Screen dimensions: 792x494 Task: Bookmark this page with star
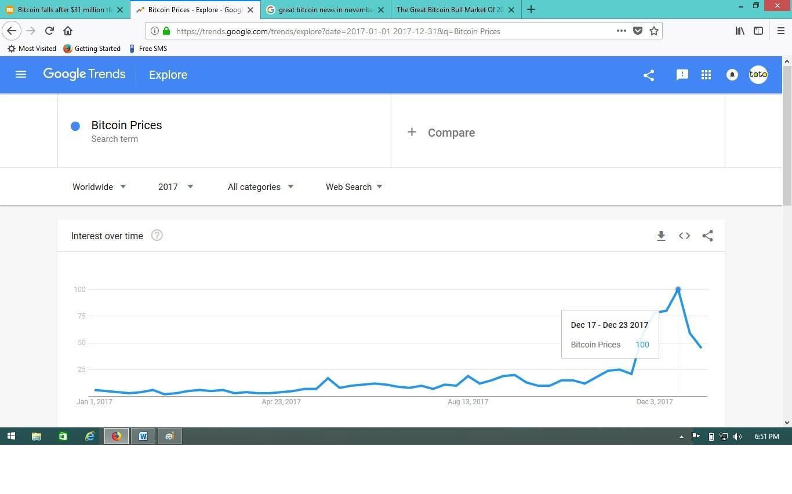coord(654,31)
